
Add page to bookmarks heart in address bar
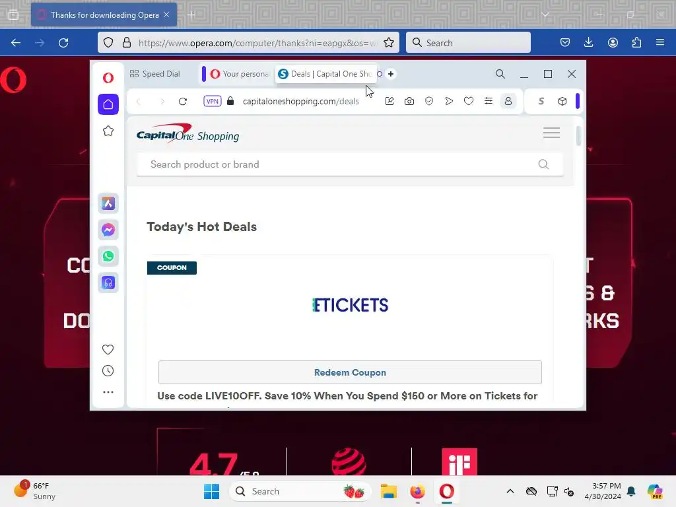pyautogui.click(x=469, y=101)
